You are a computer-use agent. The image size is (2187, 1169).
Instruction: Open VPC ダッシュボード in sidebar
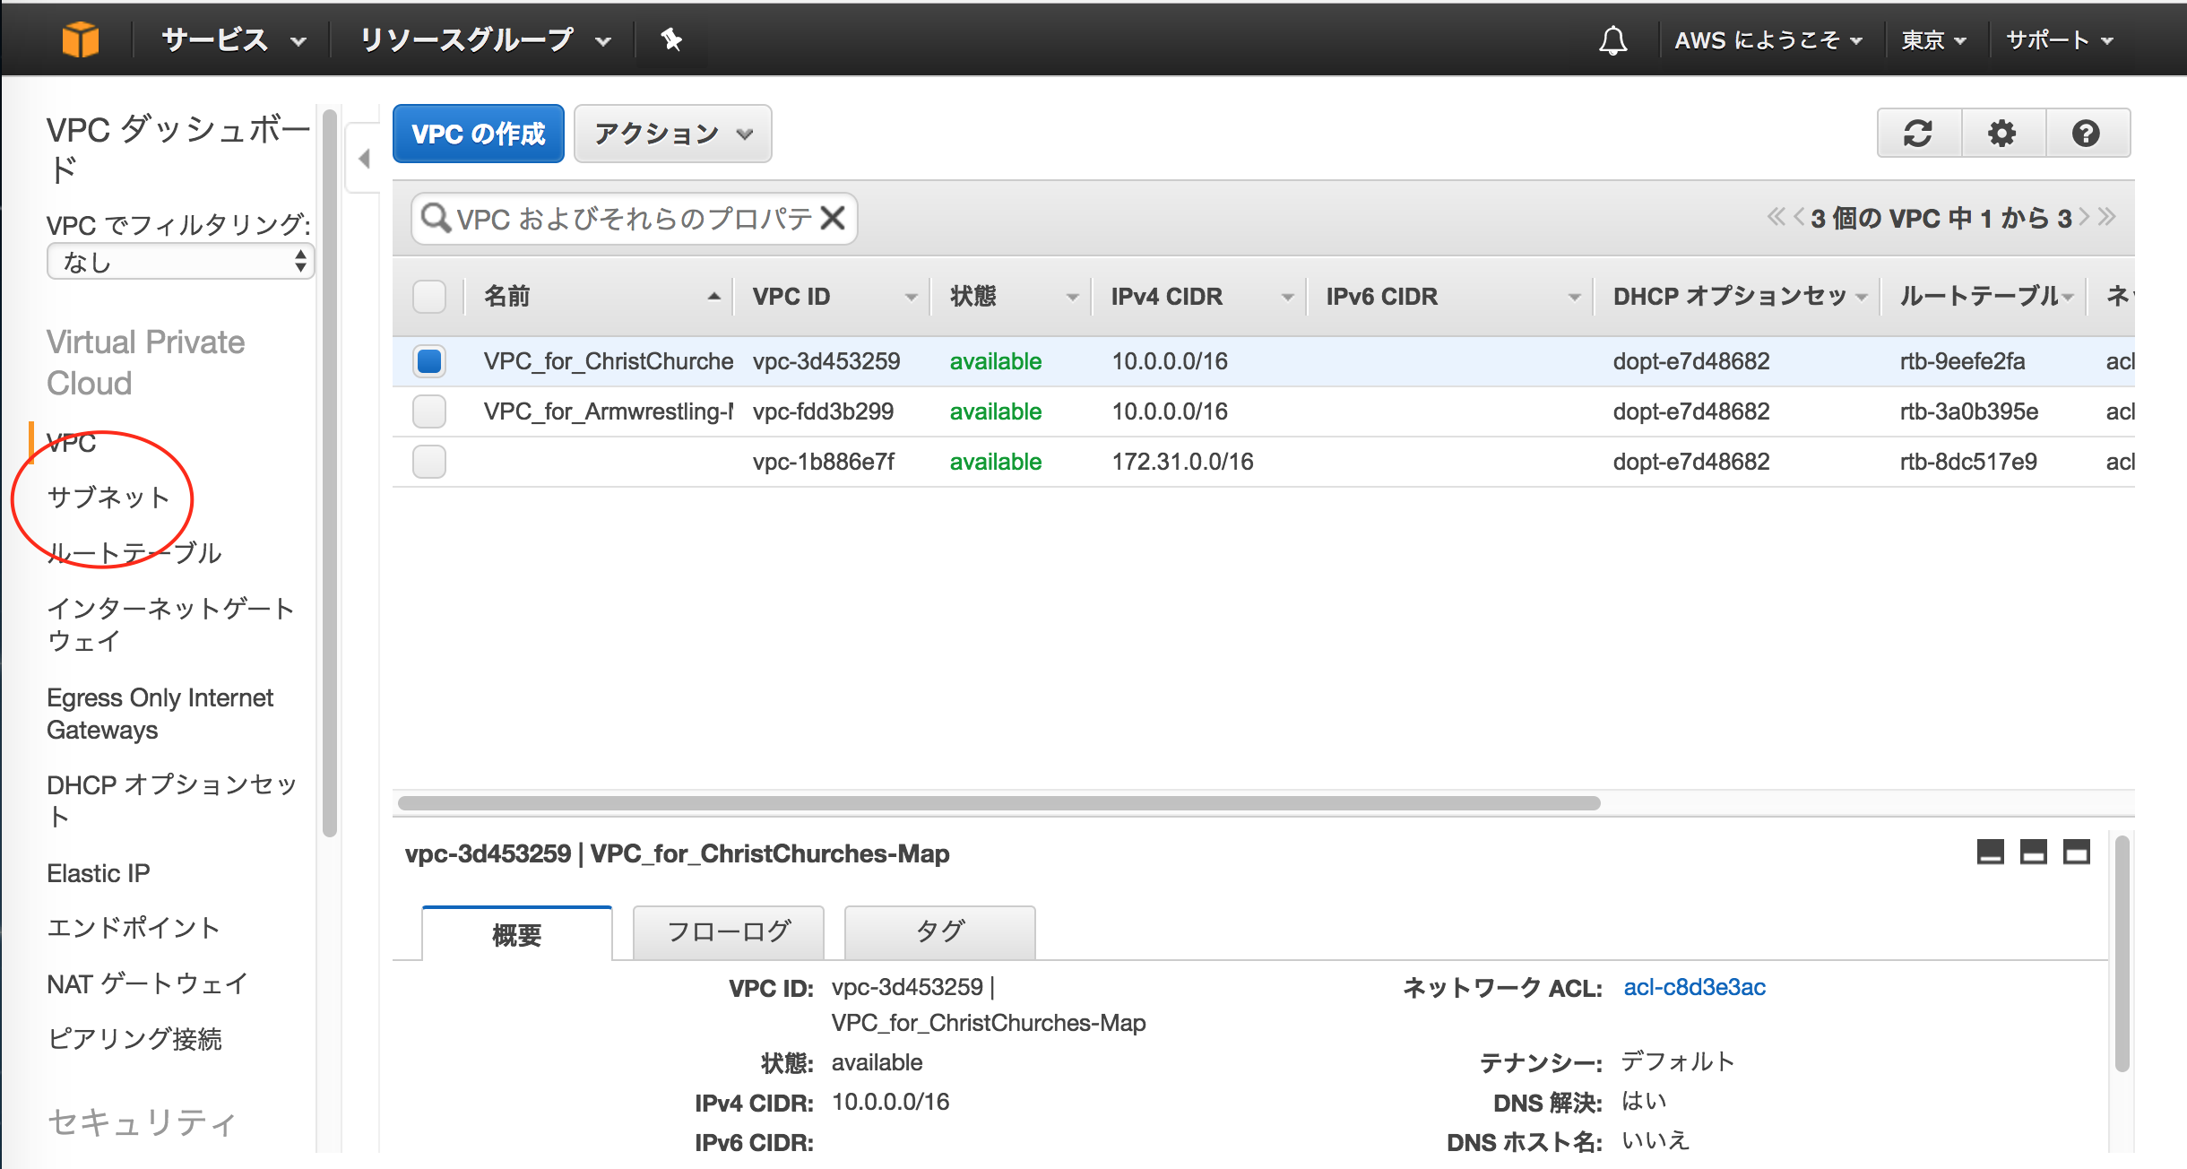pos(177,150)
